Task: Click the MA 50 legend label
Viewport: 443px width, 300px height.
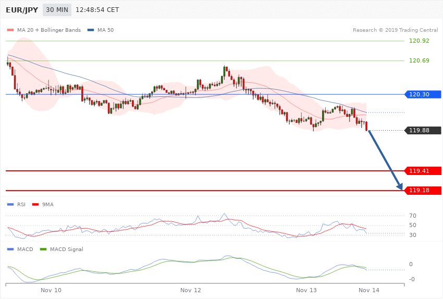Action: coord(105,30)
